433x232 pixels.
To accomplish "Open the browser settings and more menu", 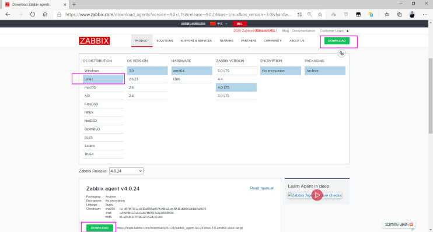I will click(x=425, y=15).
